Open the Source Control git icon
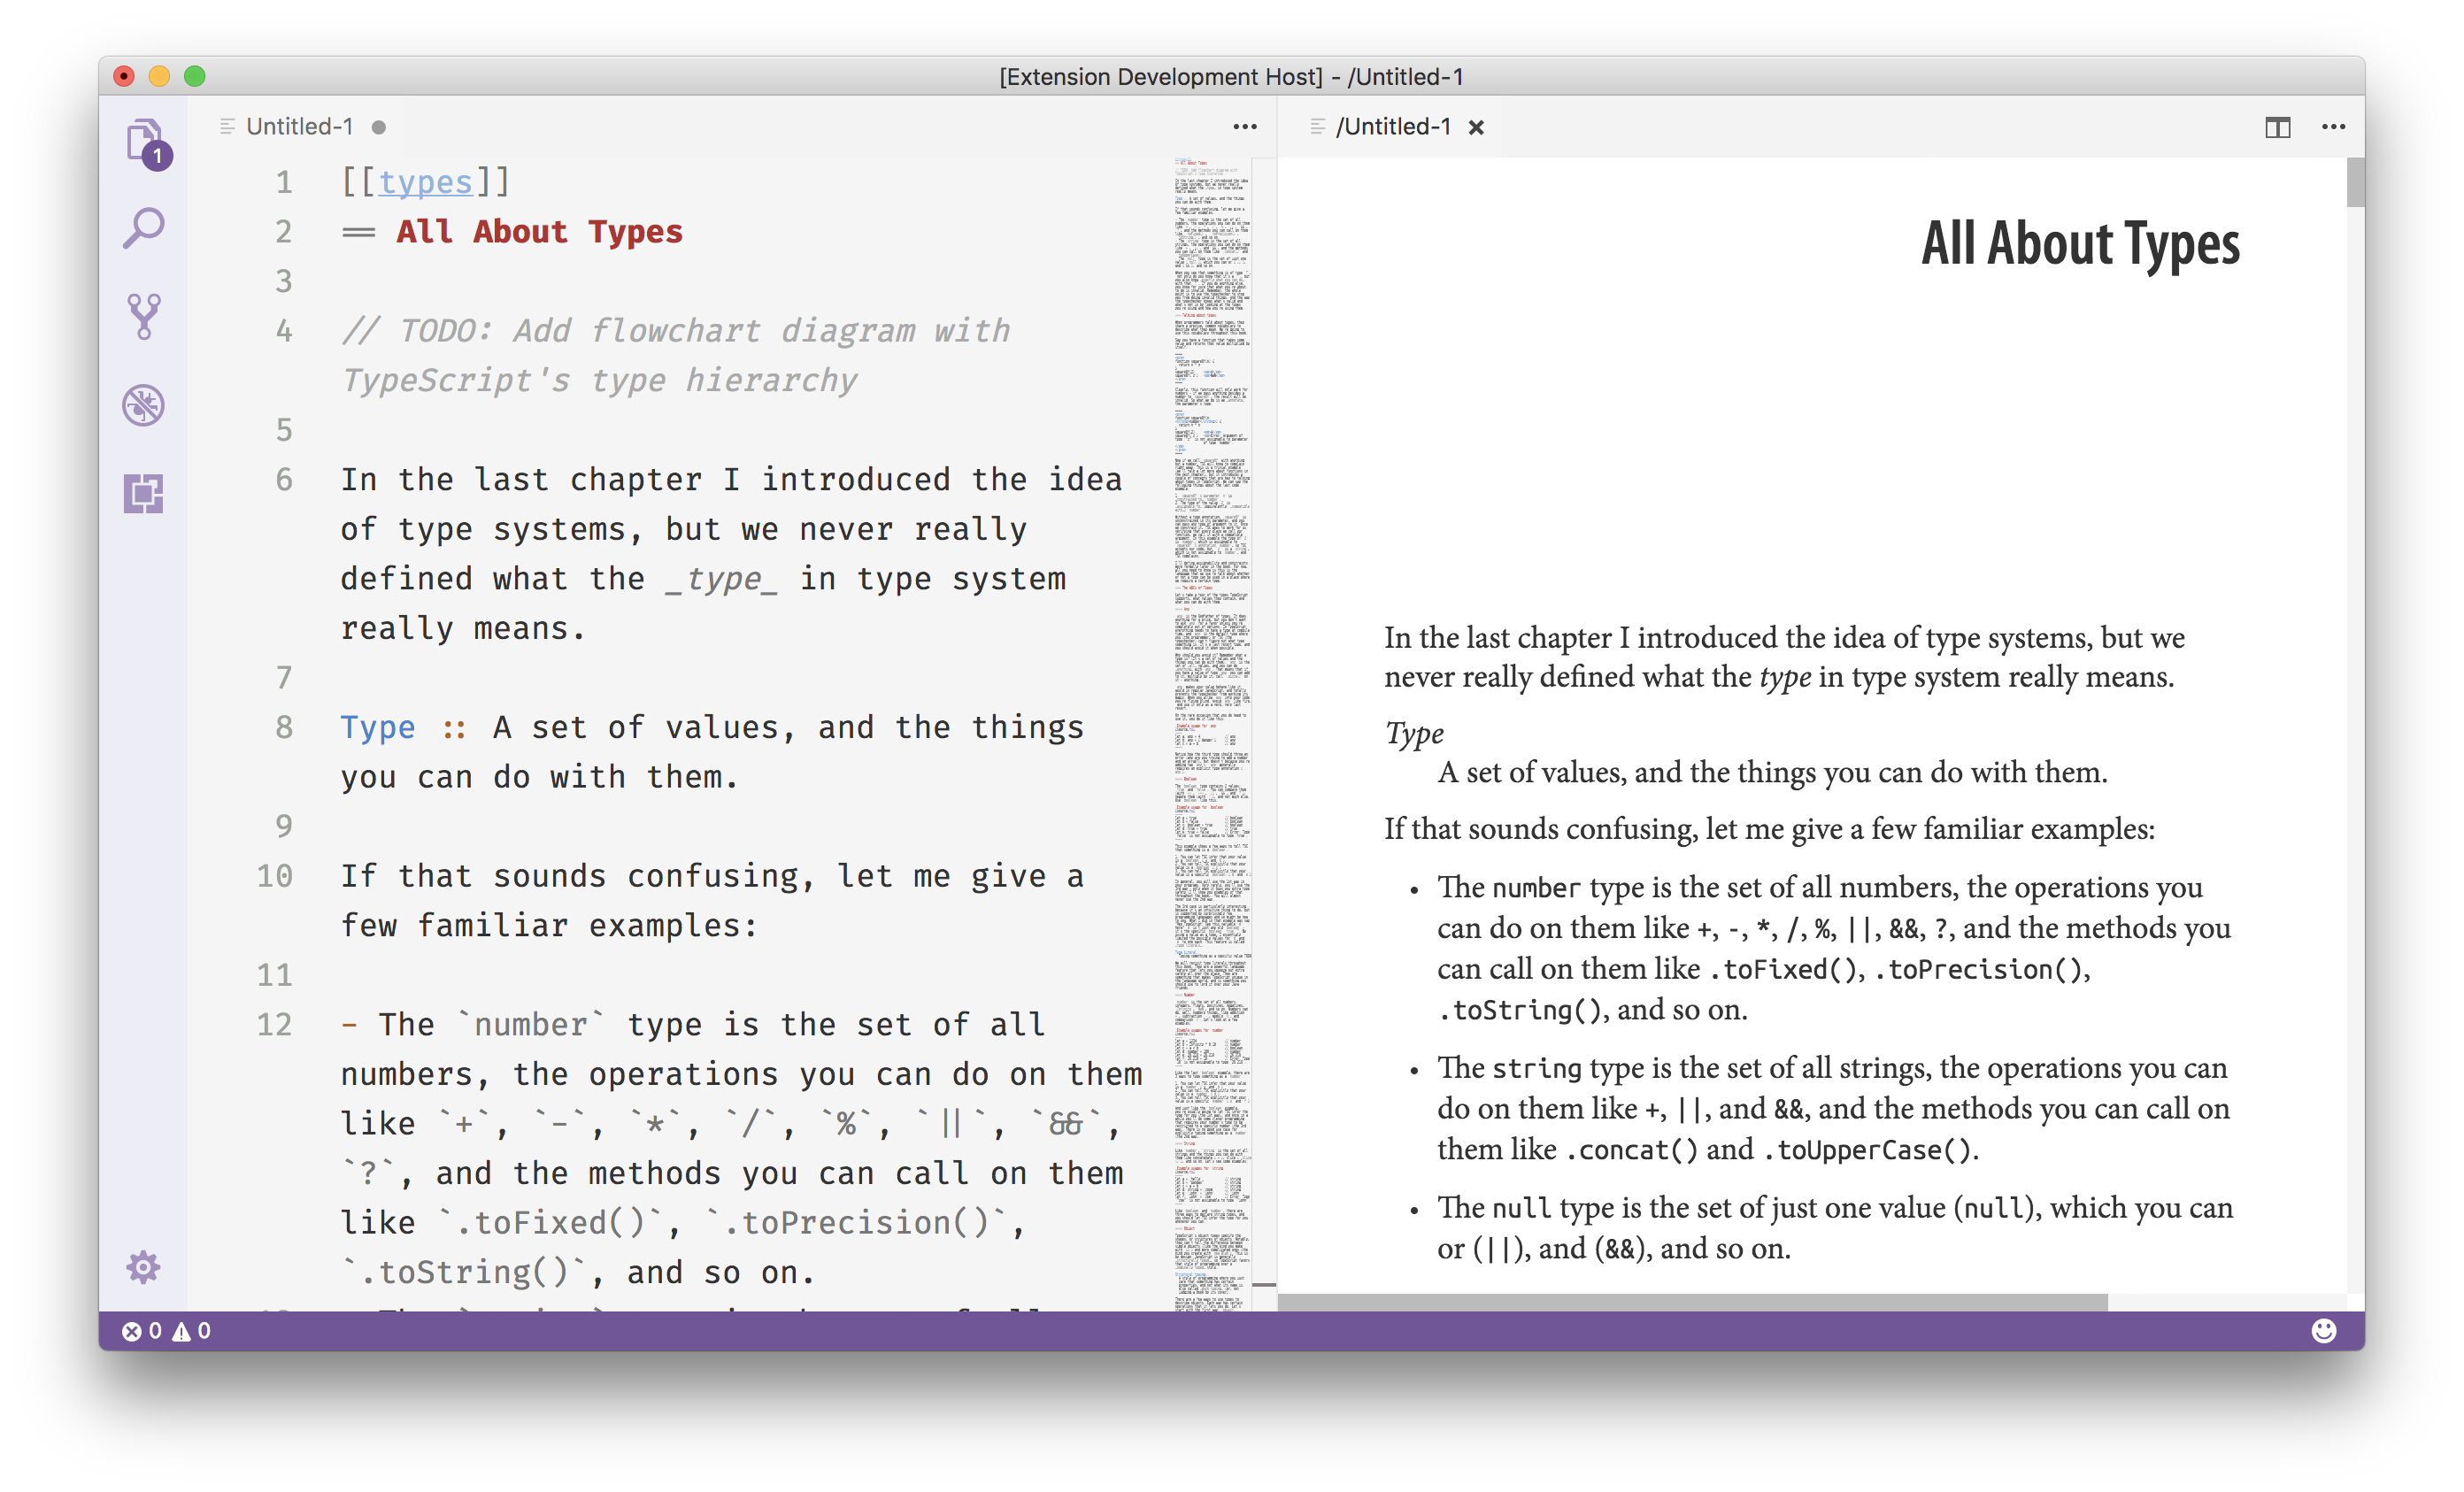This screenshot has height=1492, width=2464. 144,317
